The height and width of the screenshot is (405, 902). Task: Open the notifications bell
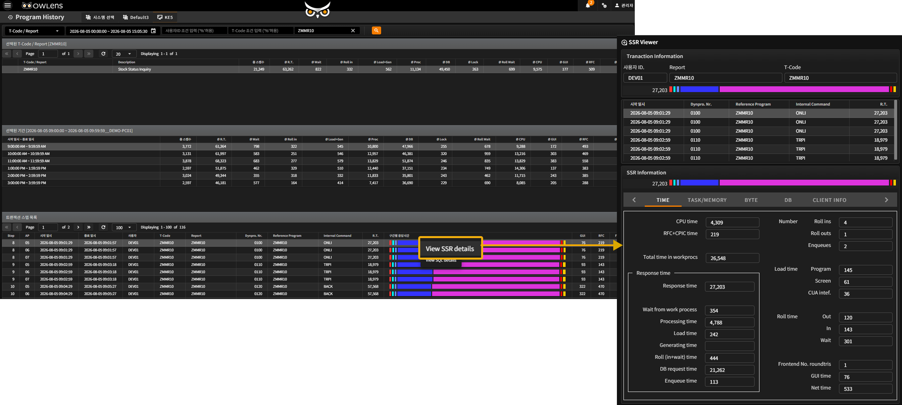click(588, 5)
